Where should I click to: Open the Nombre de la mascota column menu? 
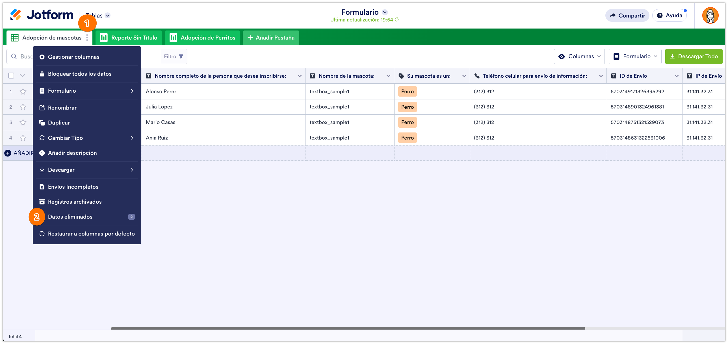click(x=389, y=76)
